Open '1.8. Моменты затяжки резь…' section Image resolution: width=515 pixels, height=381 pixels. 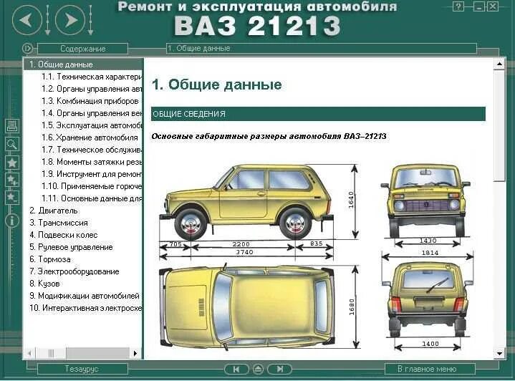pos(92,162)
